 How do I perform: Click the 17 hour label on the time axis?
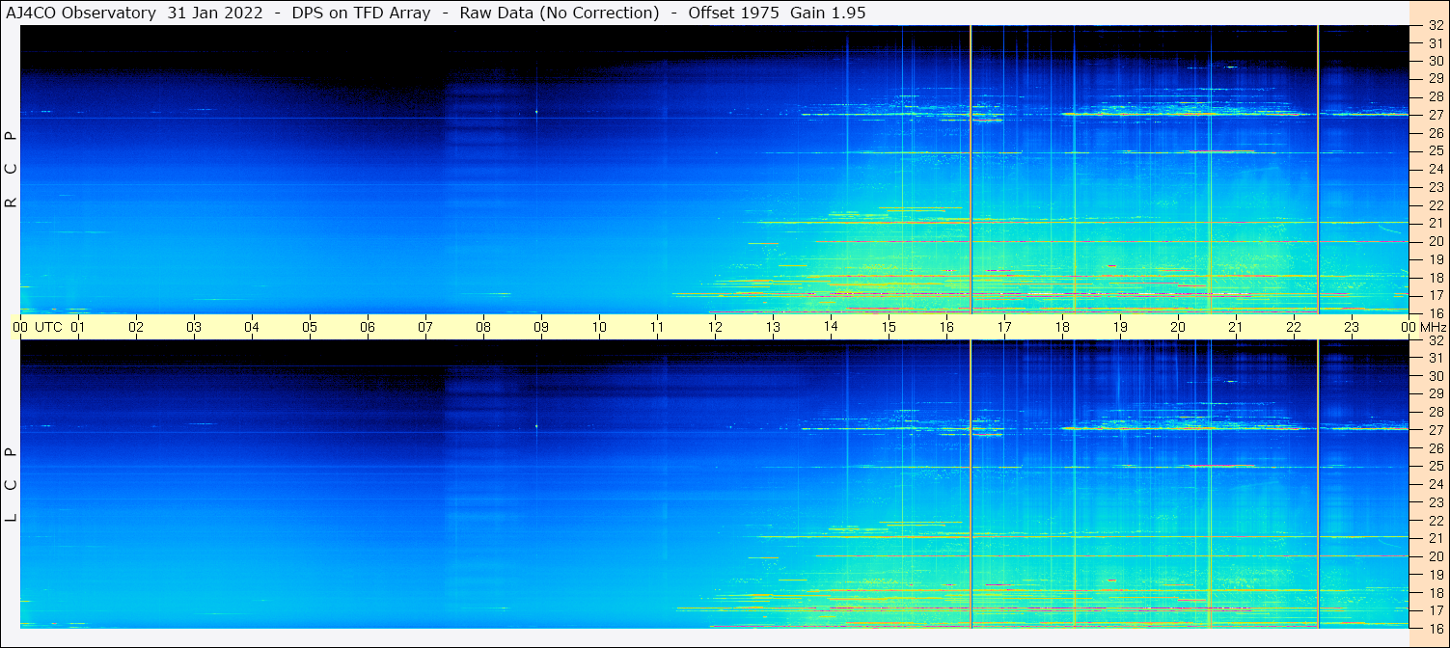[x=1004, y=327]
